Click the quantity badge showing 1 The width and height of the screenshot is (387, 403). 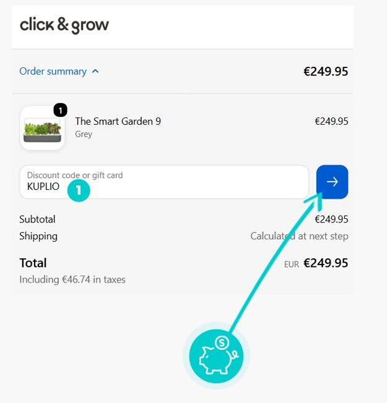click(61, 110)
